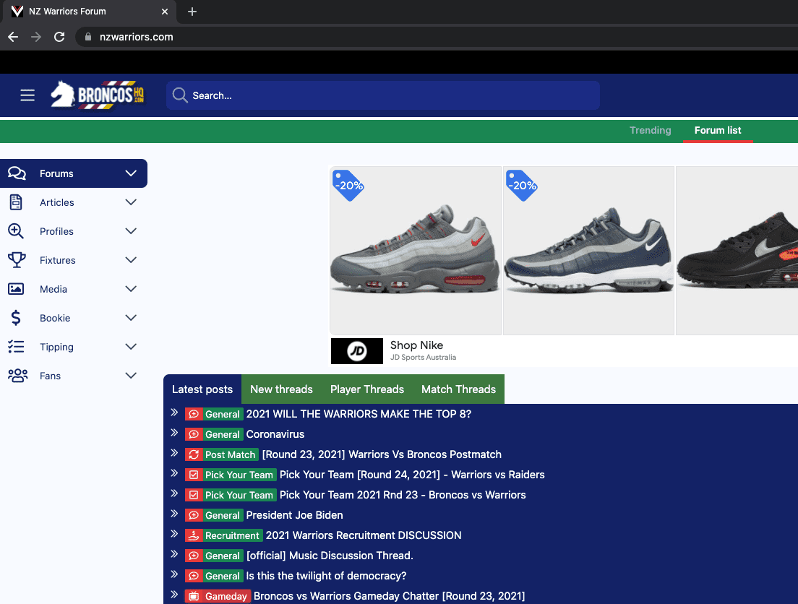Screen dimensions: 798x604
Task: Expand the Articles sidebar section
Action: point(131,202)
